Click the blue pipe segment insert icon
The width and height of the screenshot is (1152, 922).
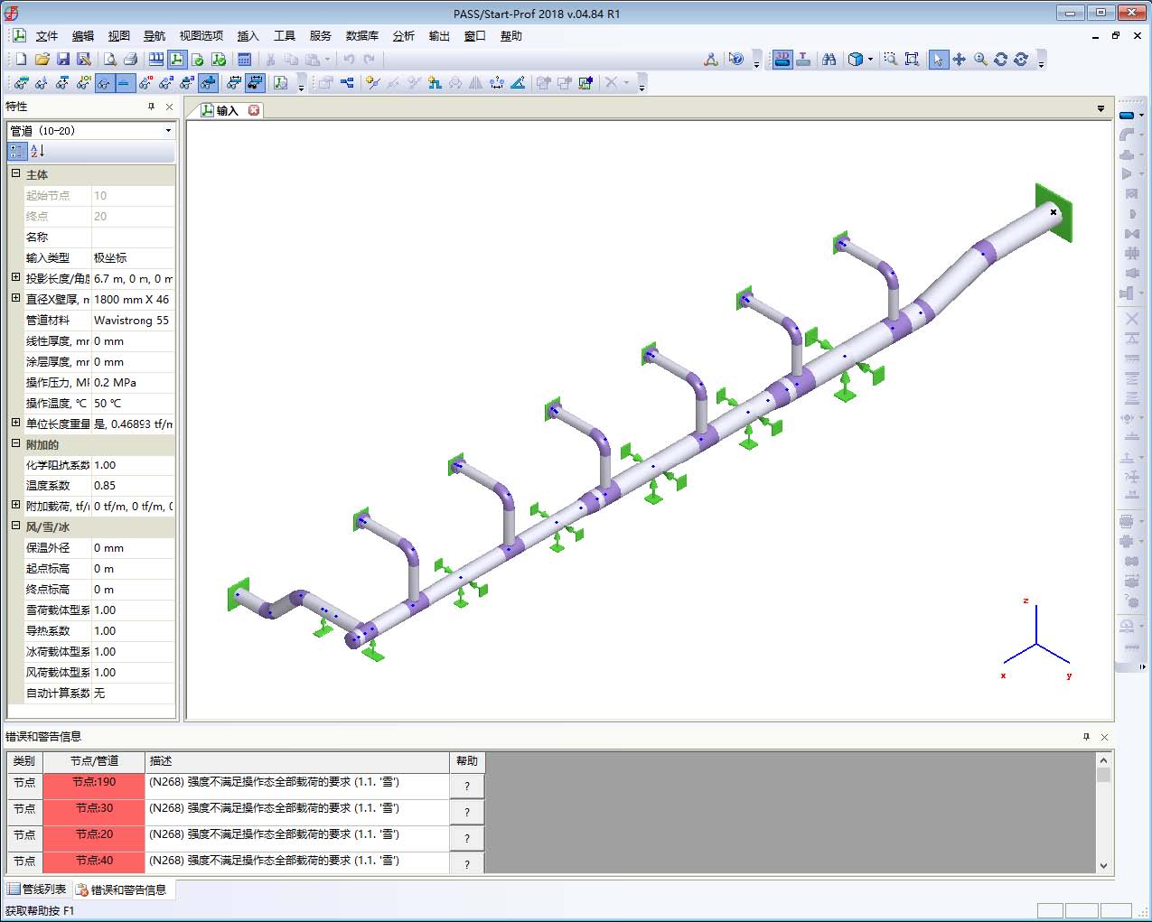(1127, 116)
